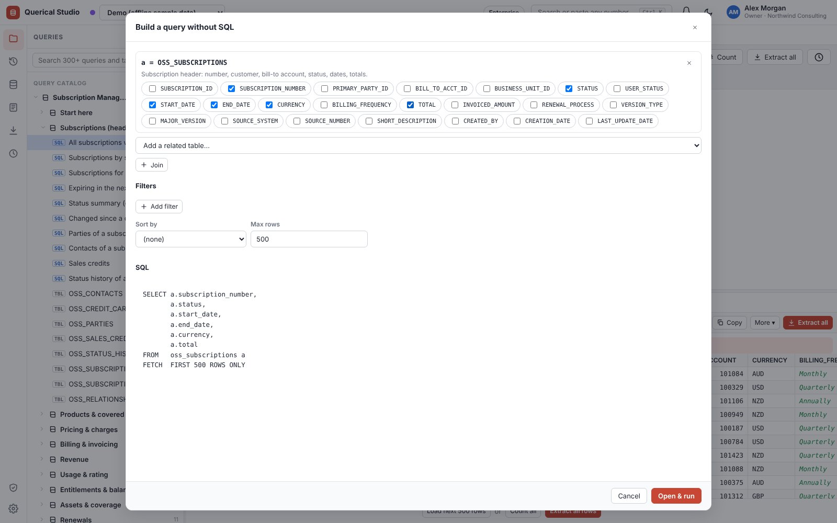Click the red Extract all button
The width and height of the screenshot is (837, 523).
(808, 323)
